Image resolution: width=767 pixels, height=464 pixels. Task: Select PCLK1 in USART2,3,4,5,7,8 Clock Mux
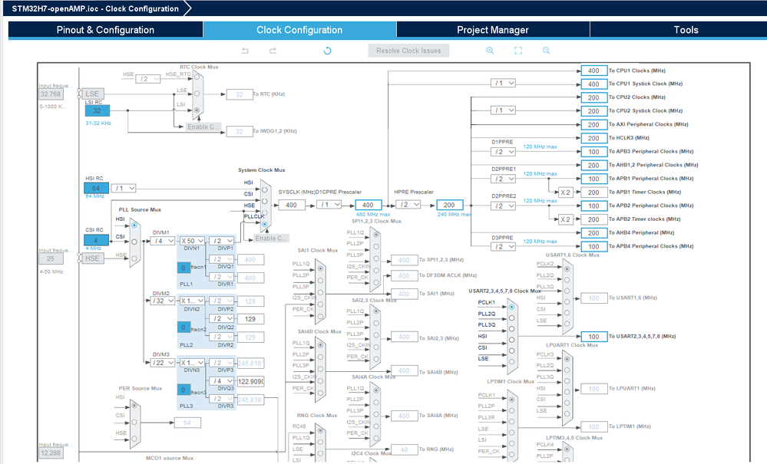click(511, 308)
